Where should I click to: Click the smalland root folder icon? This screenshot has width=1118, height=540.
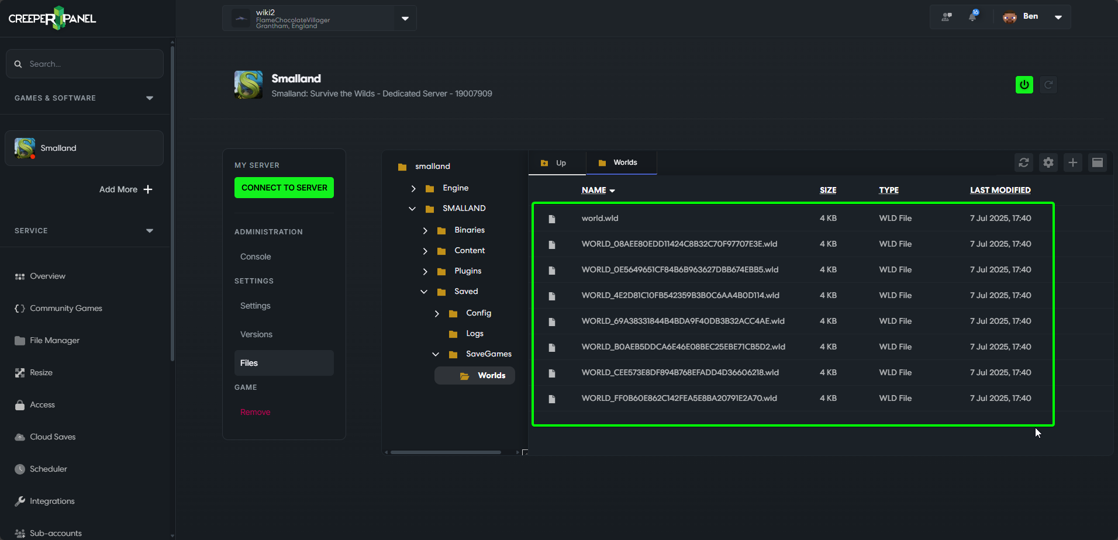(x=402, y=167)
